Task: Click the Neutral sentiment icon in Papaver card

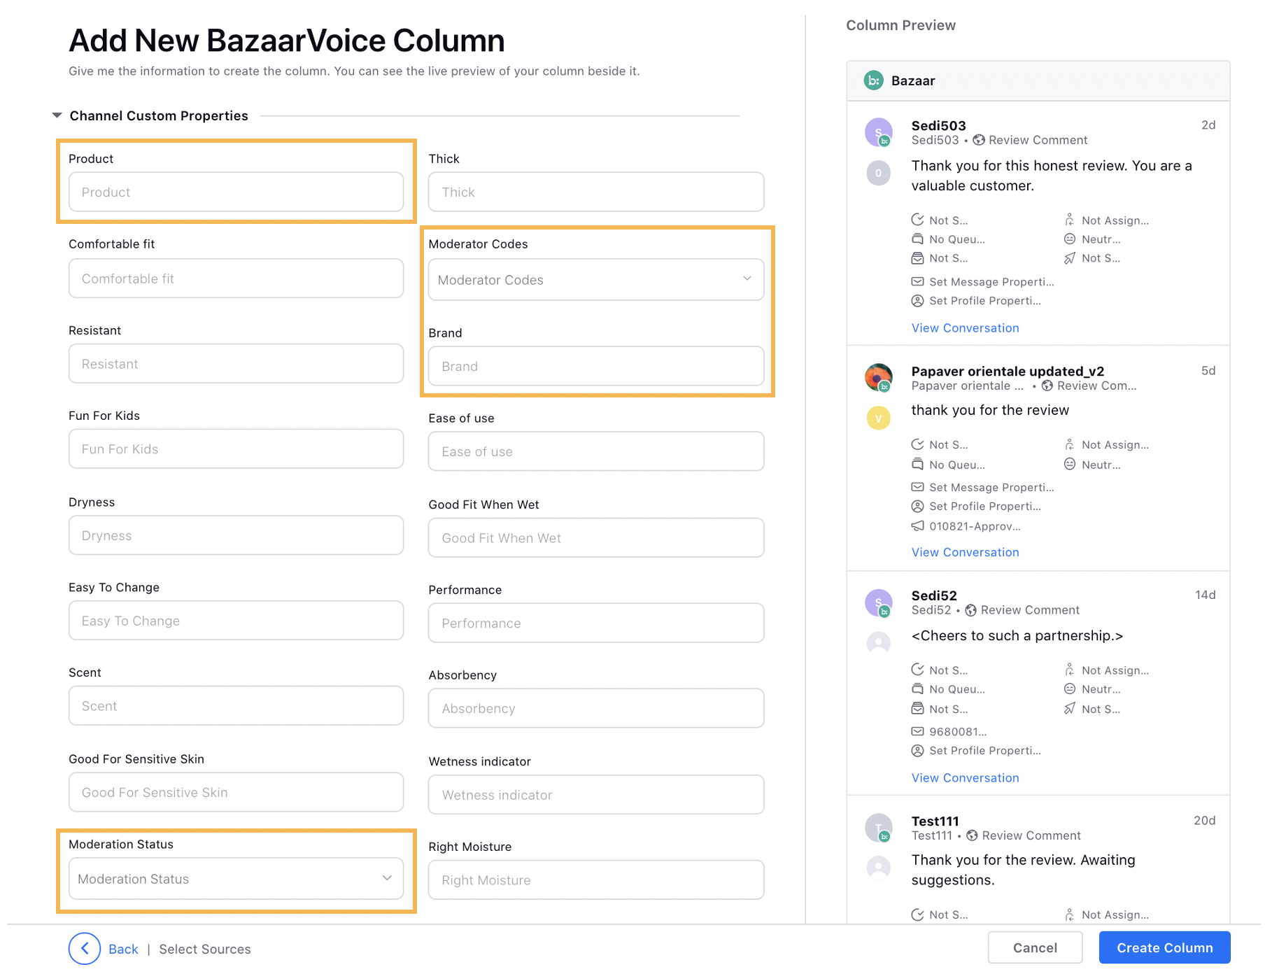Action: [x=1070, y=464]
